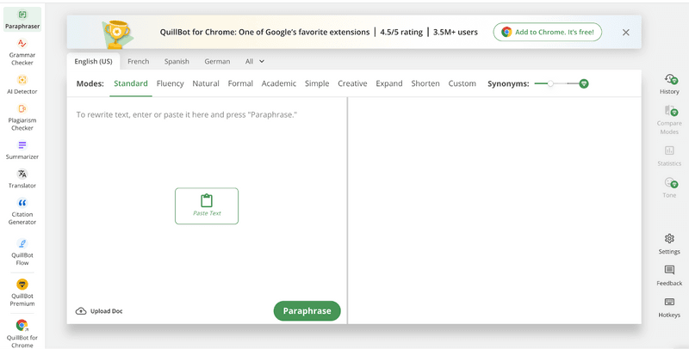Click the trophy icon in banner
The height and width of the screenshot is (349, 689).
(x=117, y=34)
